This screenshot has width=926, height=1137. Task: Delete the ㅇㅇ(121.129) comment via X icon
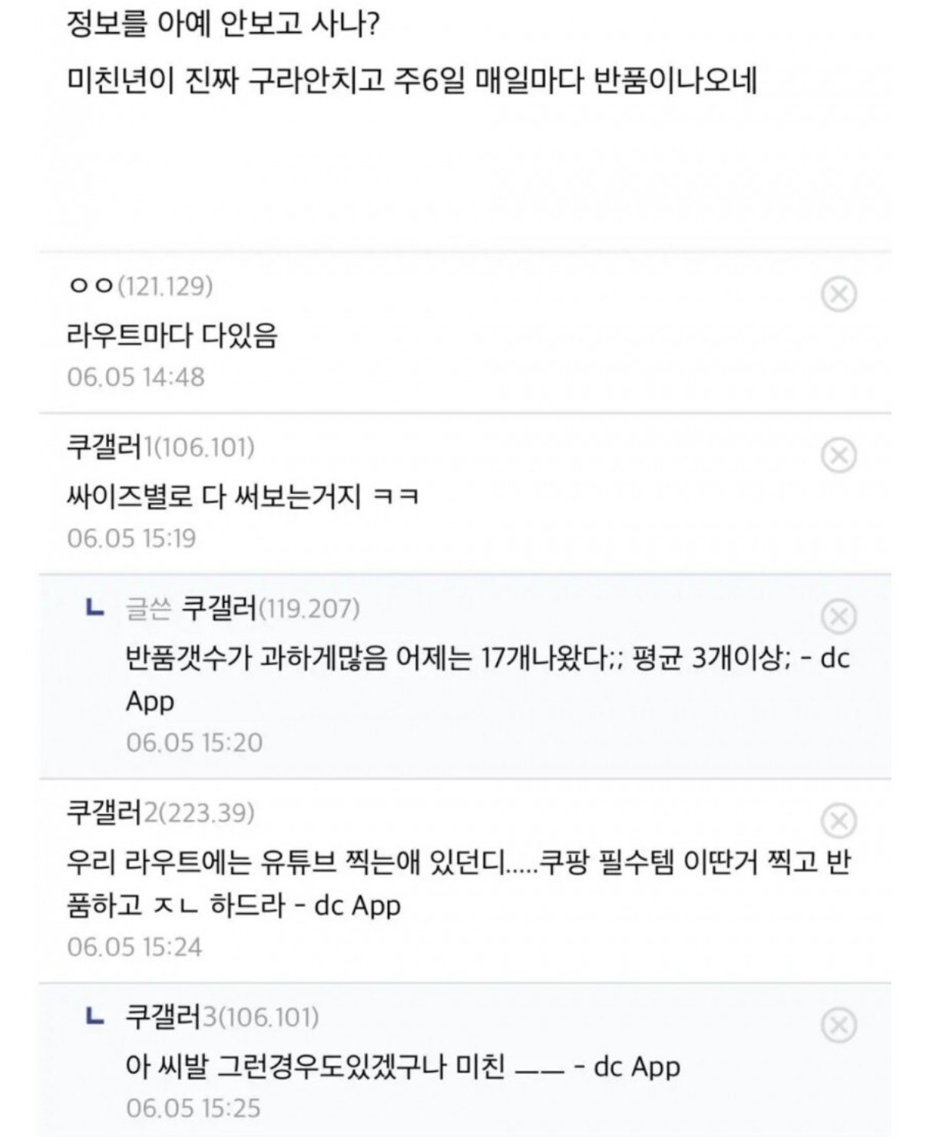(838, 295)
